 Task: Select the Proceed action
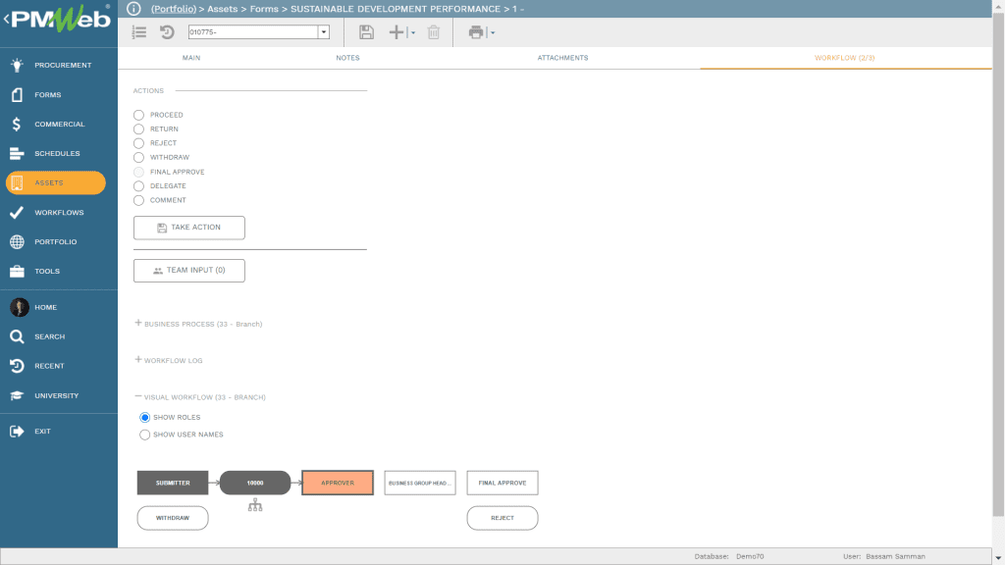tap(138, 116)
